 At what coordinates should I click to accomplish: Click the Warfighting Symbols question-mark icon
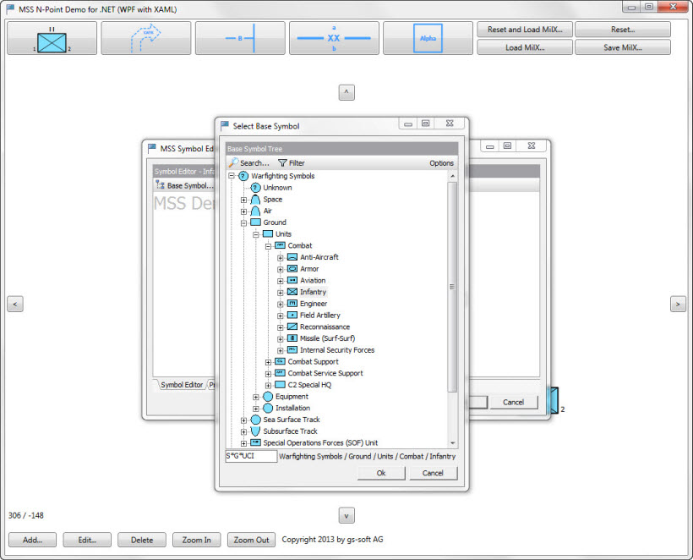point(243,176)
